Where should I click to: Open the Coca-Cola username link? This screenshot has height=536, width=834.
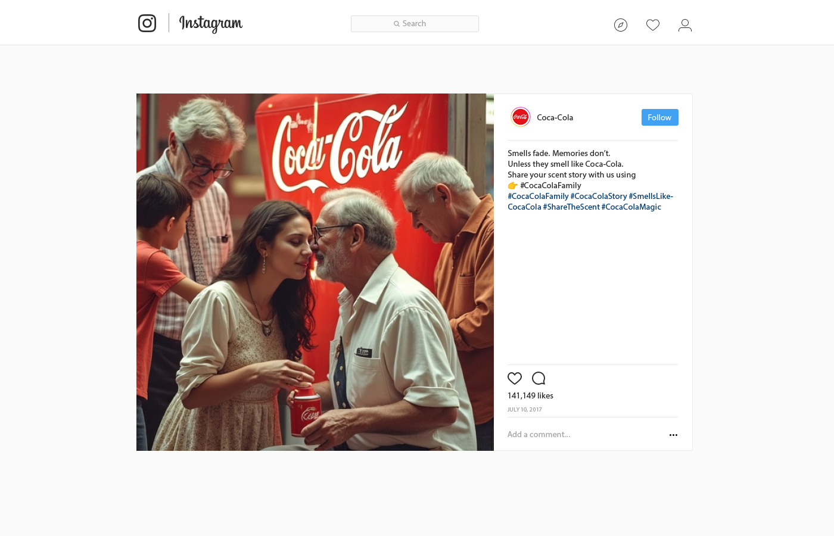(555, 117)
